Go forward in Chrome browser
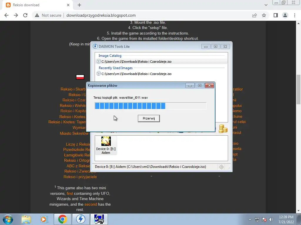This screenshot has width=301, height=225. click(x=16, y=15)
